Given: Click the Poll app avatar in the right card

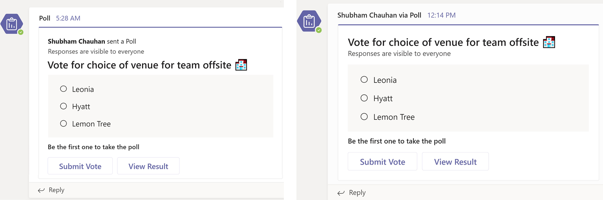Looking at the screenshot, I should pyautogui.click(x=309, y=21).
